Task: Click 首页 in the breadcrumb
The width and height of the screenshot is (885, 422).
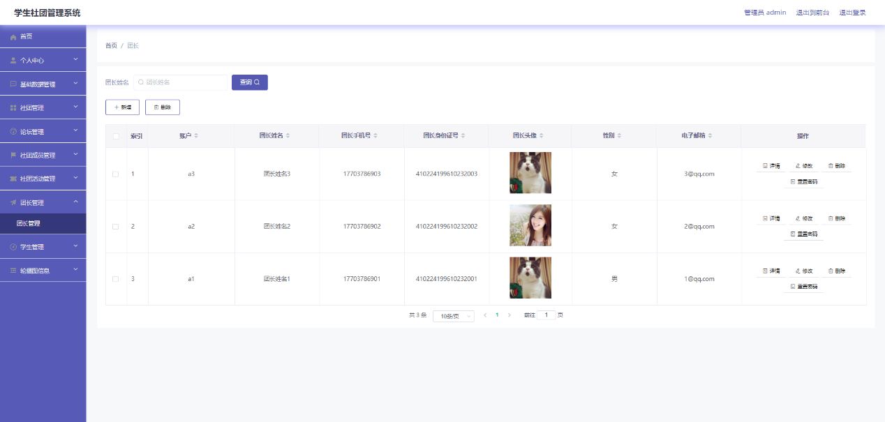Action: coord(111,45)
